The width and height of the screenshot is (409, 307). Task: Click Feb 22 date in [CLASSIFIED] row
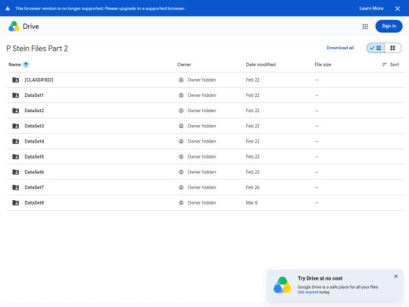(x=252, y=80)
